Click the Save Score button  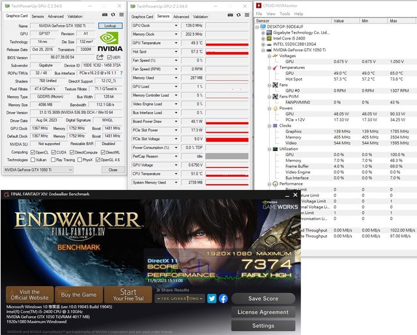point(263,299)
